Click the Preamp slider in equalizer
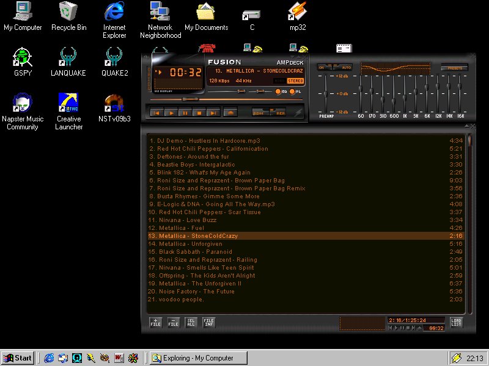Screen dimensions: 489x366 [x=326, y=93]
